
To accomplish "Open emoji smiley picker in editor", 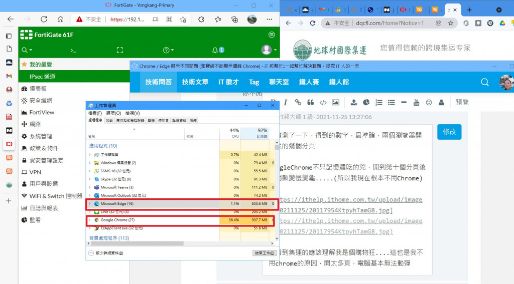I will pyautogui.click(x=429, y=102).
